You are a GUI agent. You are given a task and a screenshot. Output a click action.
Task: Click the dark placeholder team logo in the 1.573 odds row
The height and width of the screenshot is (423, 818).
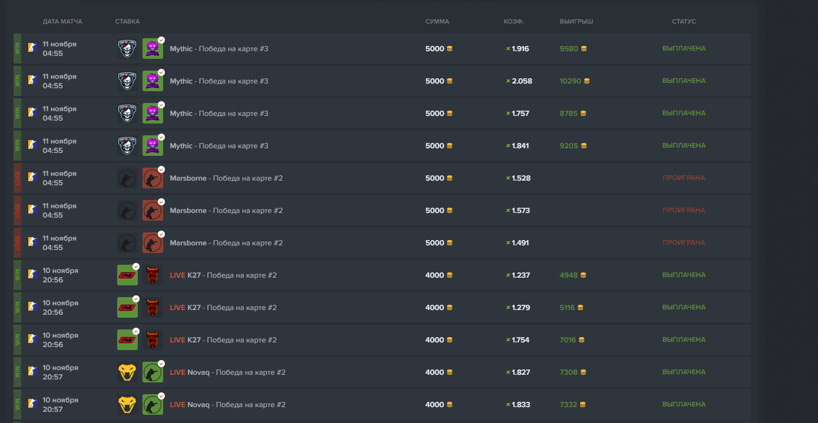click(x=127, y=211)
